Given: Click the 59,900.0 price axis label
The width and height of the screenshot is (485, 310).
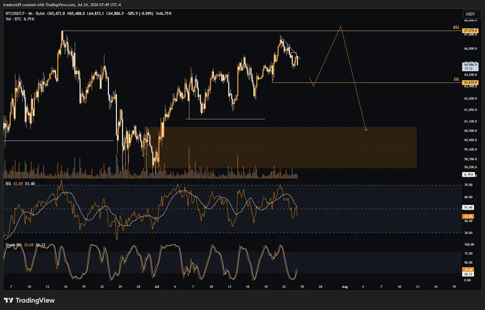Looking at the screenshot, I should 471,140.
